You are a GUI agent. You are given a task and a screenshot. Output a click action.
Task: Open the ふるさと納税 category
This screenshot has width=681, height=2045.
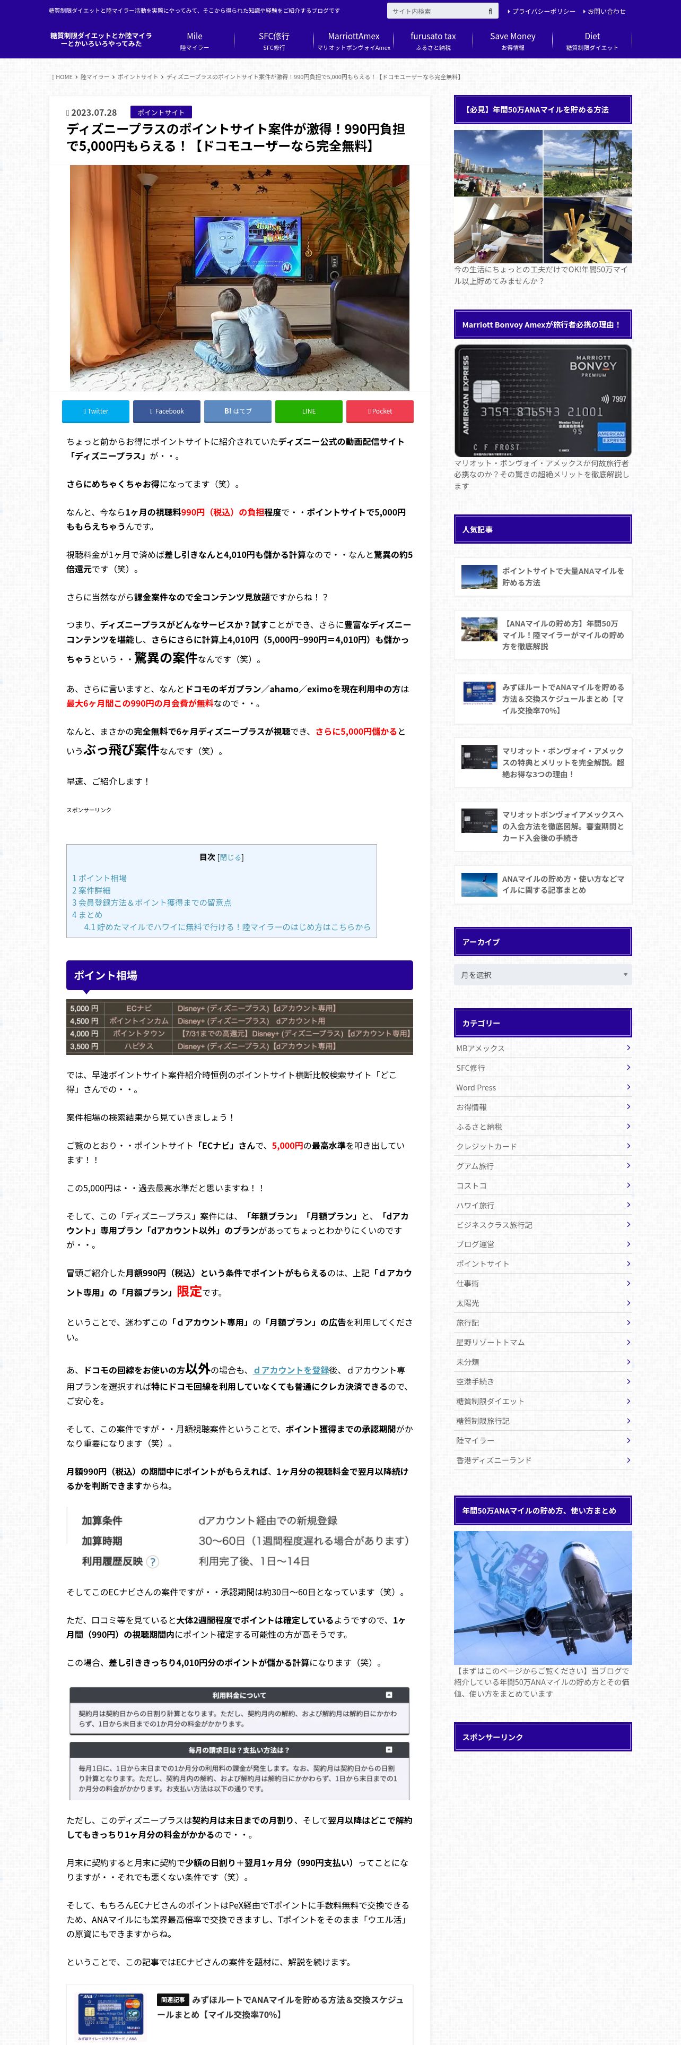point(542,1127)
